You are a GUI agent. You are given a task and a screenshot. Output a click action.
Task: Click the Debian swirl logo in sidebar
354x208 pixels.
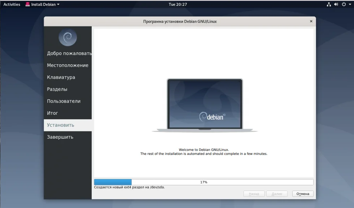pyautogui.click(x=68, y=37)
